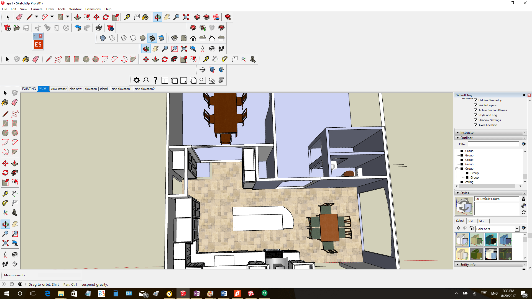This screenshot has height=299, width=532.
Task: Open File Explorer from taskbar
Action: [61, 293]
